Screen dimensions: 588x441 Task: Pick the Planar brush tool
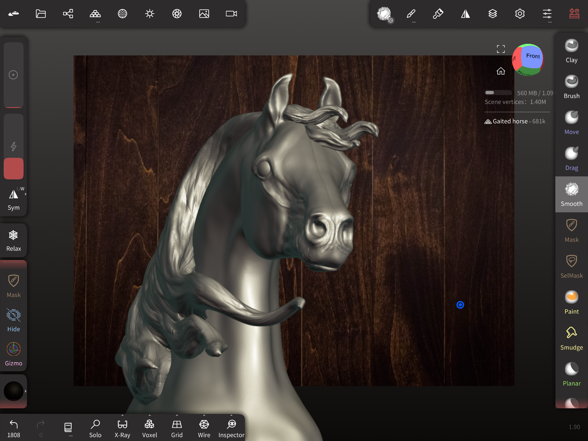pyautogui.click(x=571, y=375)
